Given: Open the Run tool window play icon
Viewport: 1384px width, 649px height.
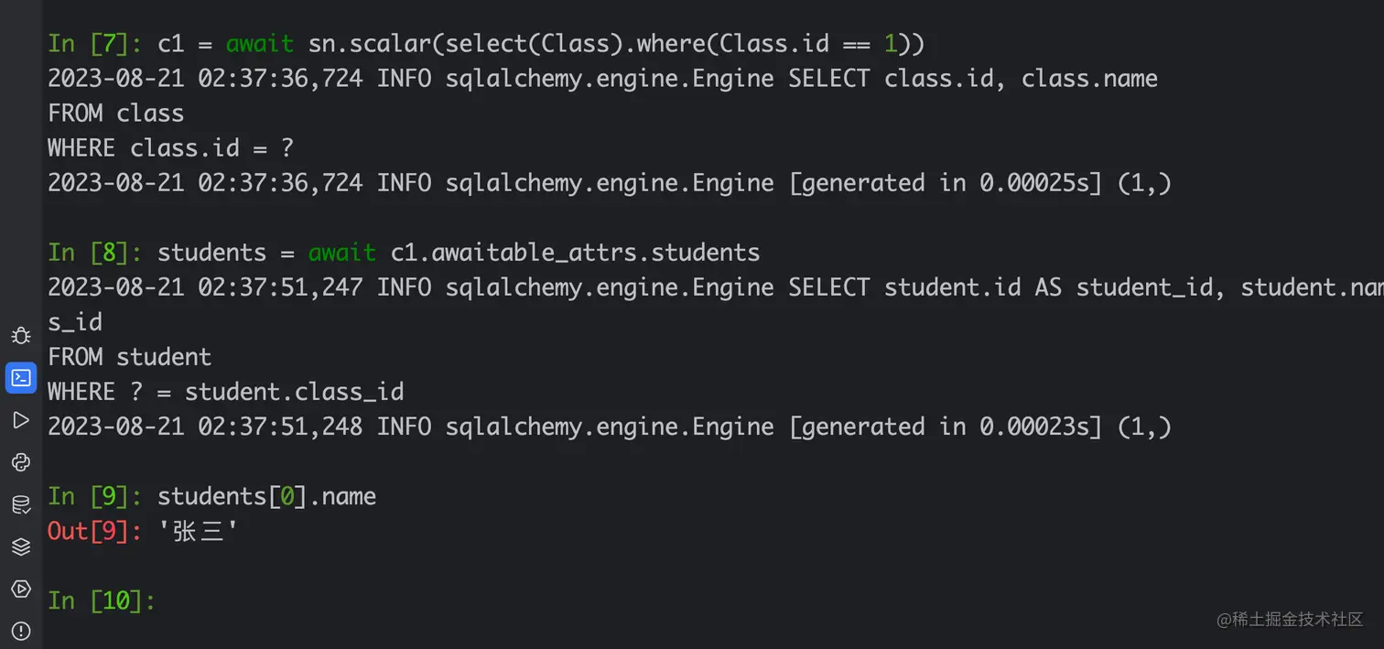Looking at the screenshot, I should point(21,420).
